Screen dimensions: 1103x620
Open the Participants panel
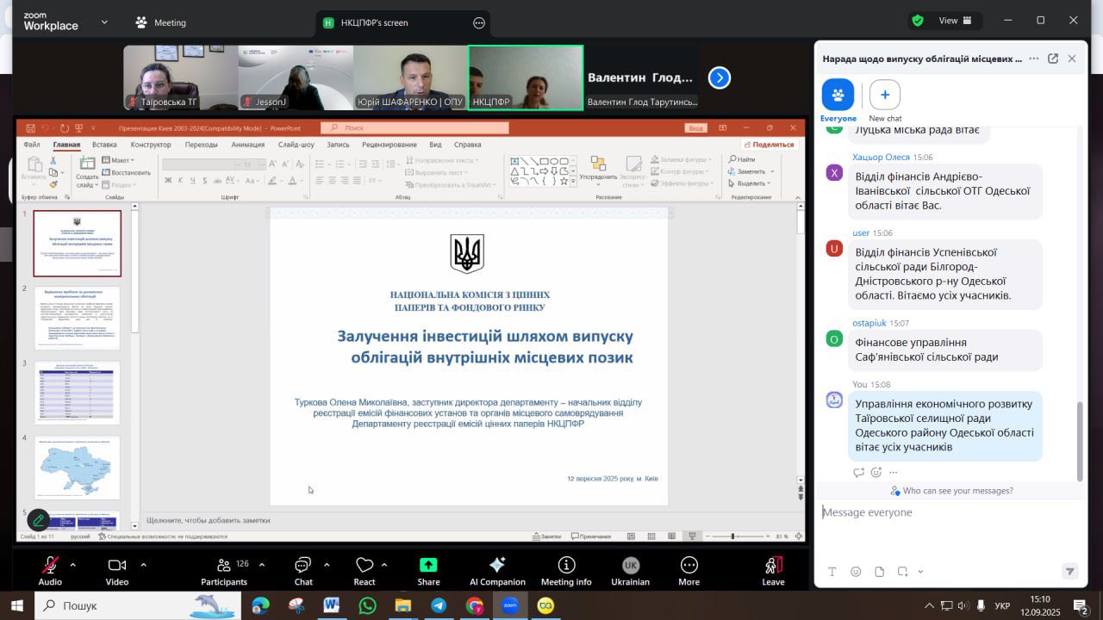[224, 566]
